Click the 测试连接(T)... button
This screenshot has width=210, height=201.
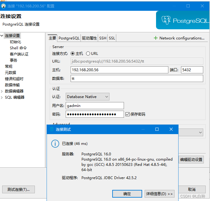click(19, 189)
